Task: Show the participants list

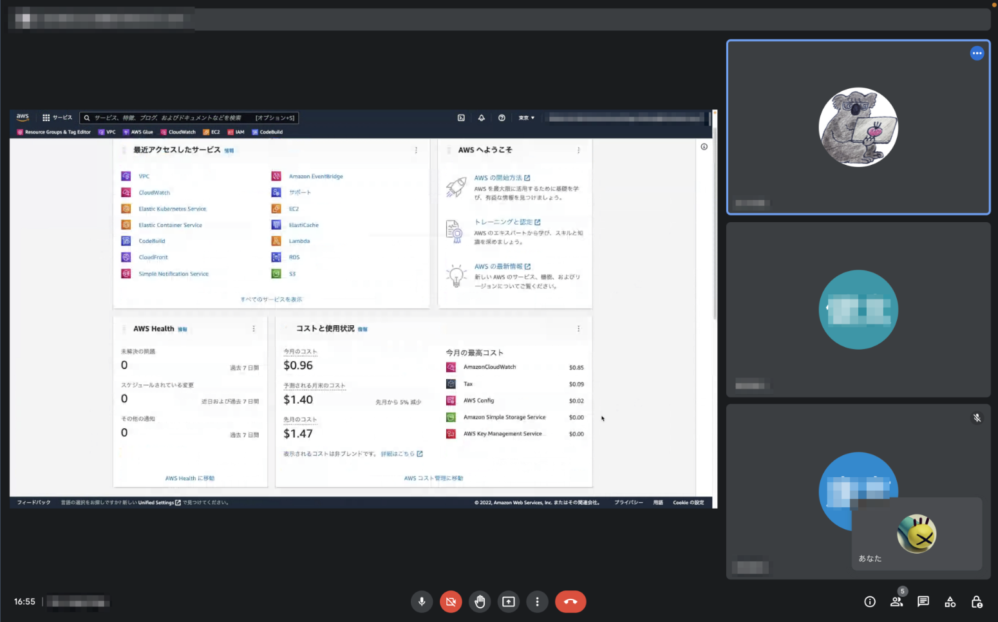Action: [x=896, y=601]
